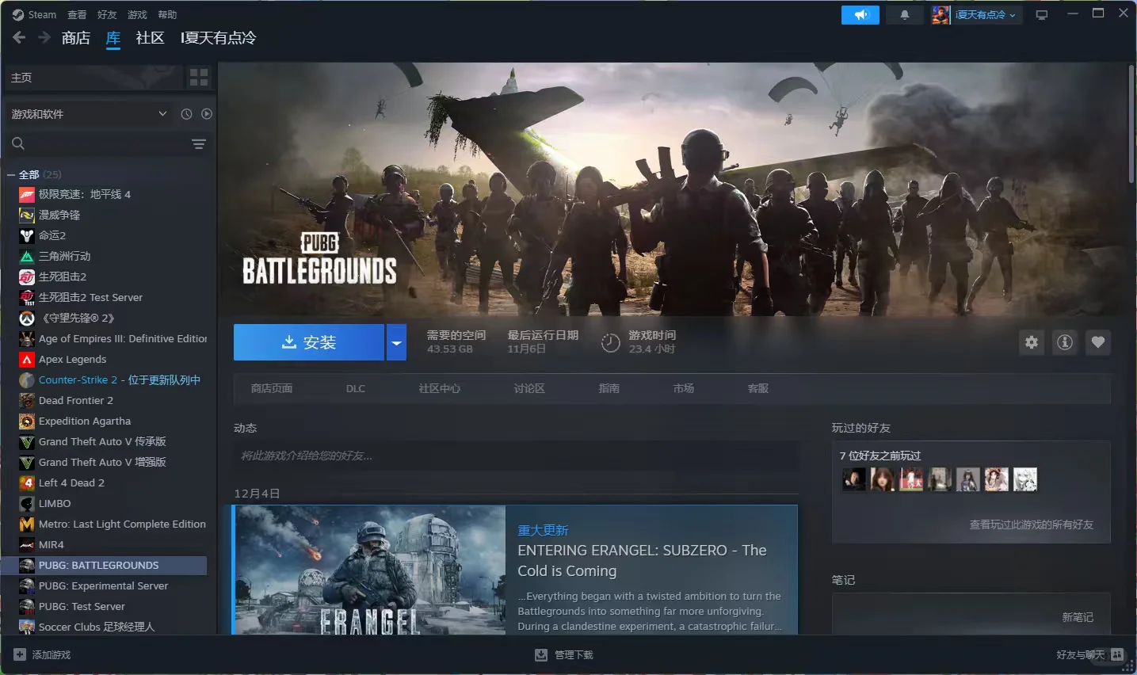Open the game settings gear icon
Screen dimensions: 1137x675
point(1031,342)
